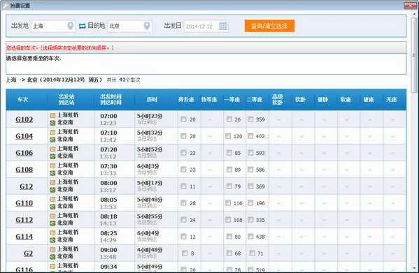This screenshot has height=273, width=419.
Task: Click the wrench icon in title bar
Action: pyautogui.click(x=6, y=6)
